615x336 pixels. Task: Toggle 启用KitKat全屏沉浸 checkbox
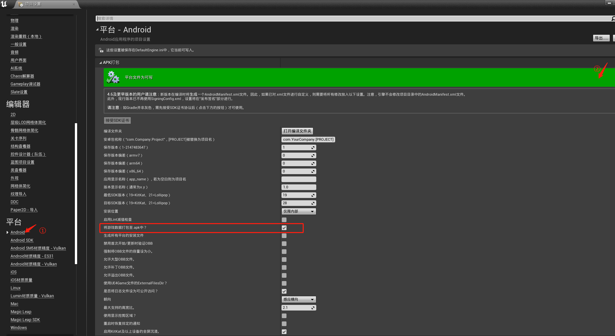click(284, 332)
